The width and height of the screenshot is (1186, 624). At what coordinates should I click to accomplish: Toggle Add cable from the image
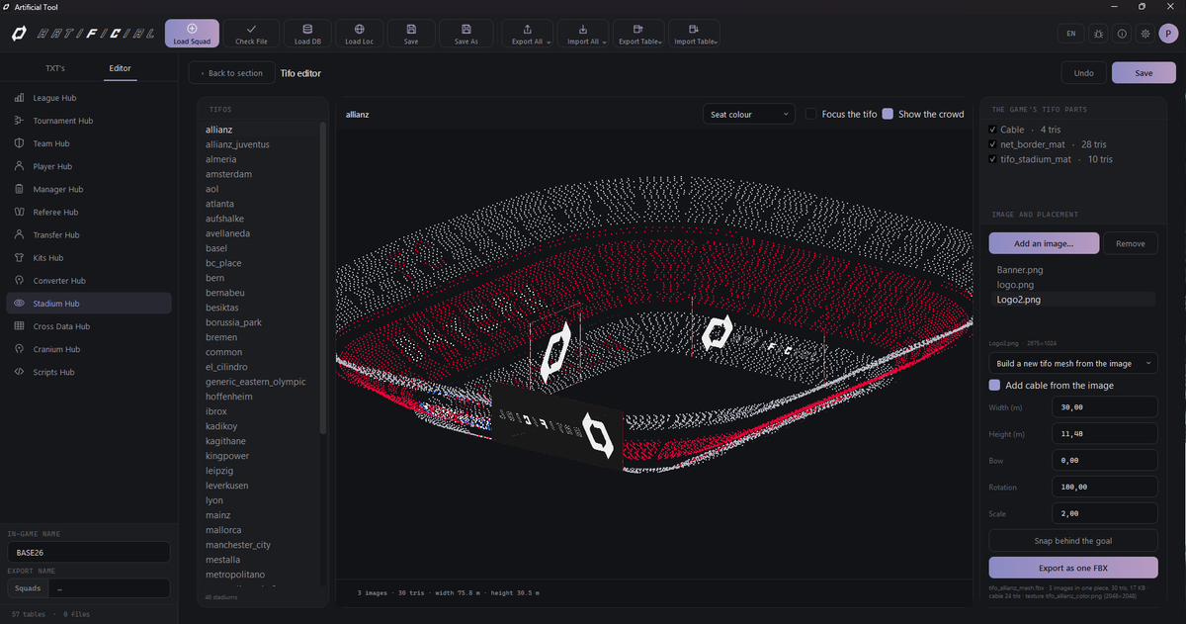(995, 385)
